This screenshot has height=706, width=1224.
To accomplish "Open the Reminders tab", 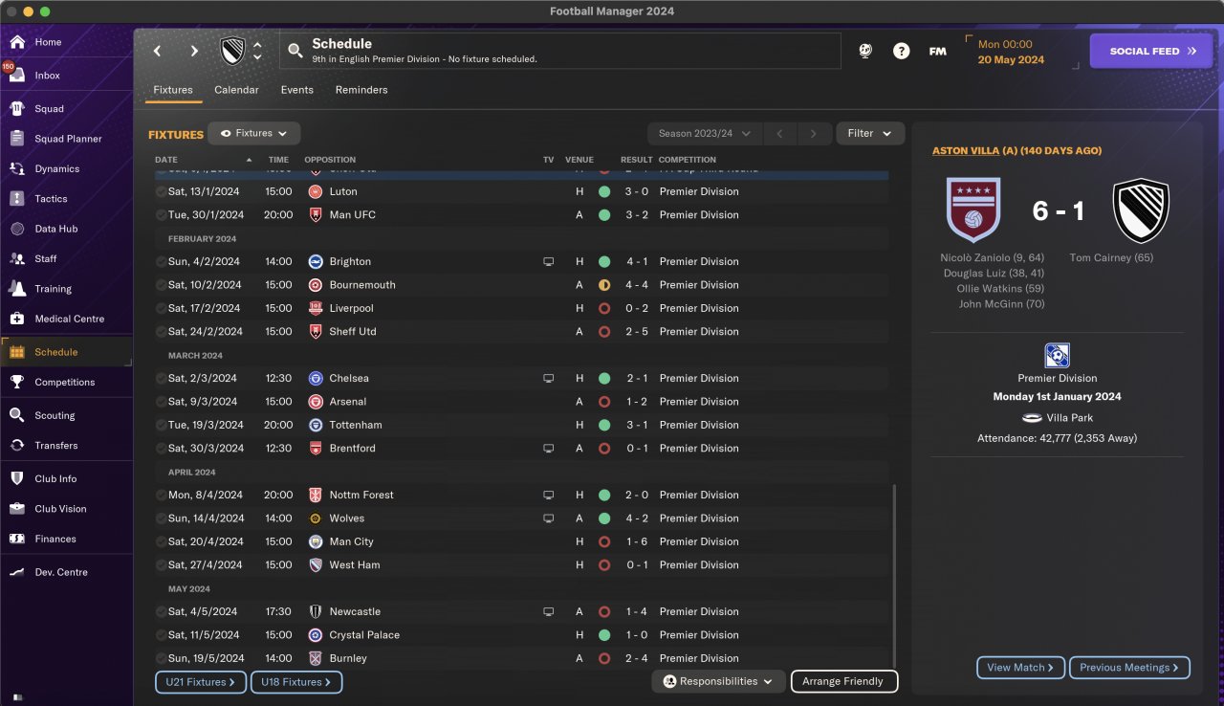I will [361, 90].
